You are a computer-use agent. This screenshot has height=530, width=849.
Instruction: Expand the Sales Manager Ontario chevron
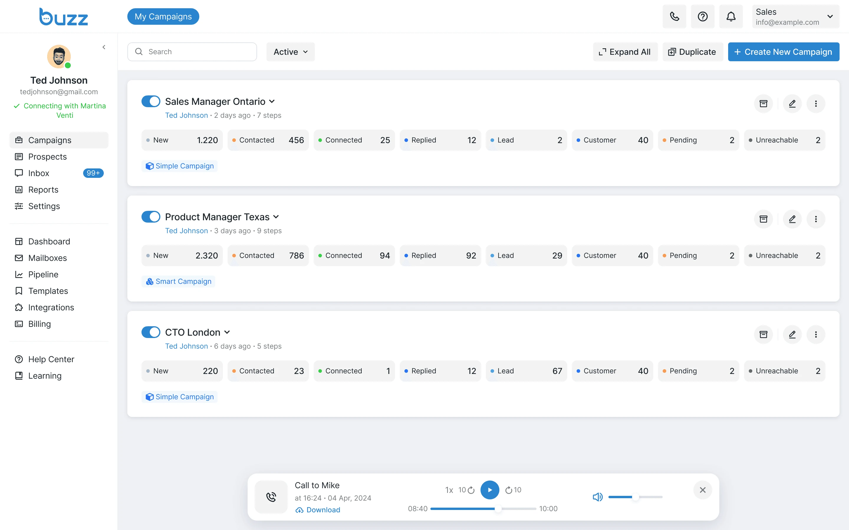272,101
